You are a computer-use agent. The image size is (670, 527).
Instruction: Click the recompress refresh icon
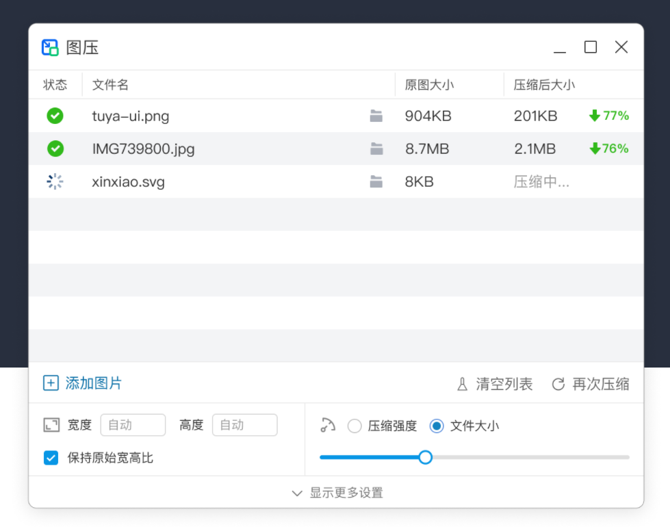(558, 384)
